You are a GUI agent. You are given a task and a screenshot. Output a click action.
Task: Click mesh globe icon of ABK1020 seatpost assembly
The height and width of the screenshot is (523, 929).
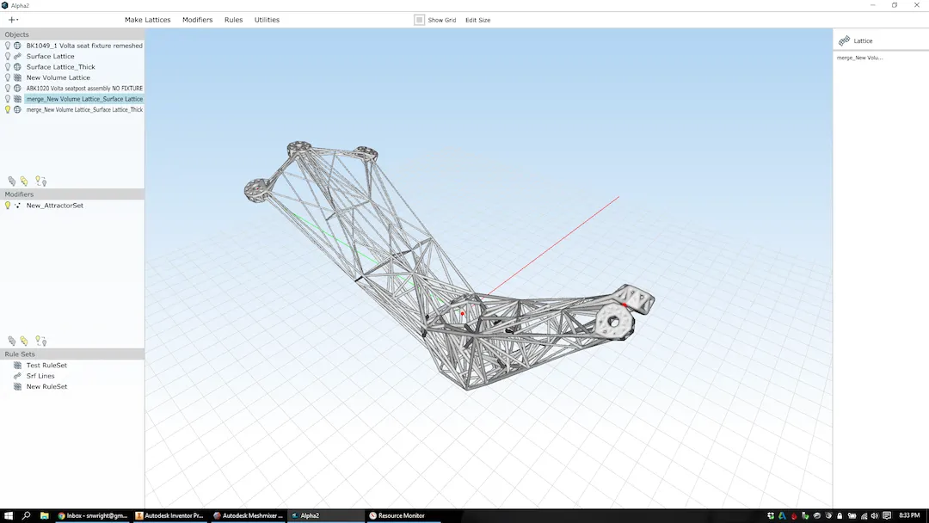[x=18, y=89]
